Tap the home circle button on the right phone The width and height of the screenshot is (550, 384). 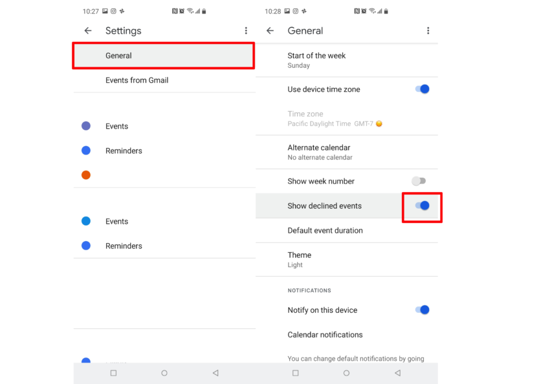point(346,373)
